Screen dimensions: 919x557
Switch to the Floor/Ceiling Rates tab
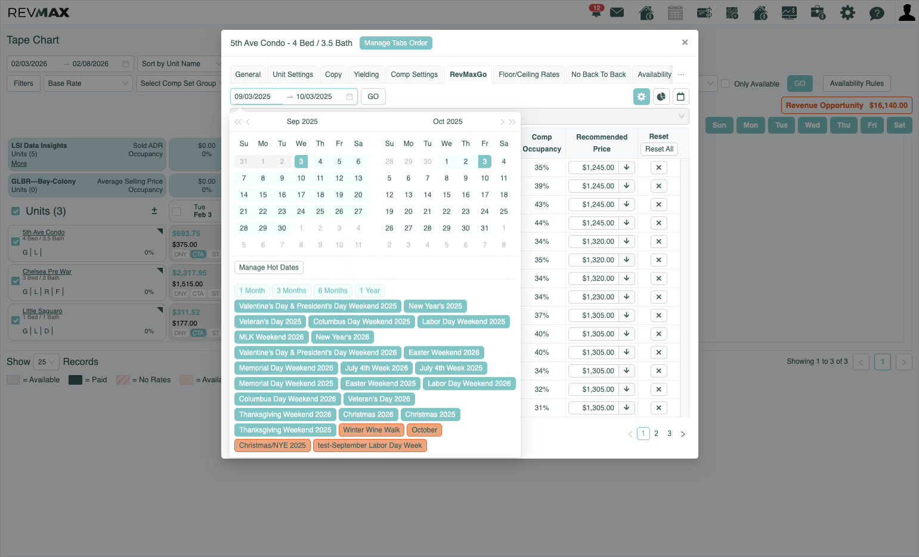click(x=529, y=75)
